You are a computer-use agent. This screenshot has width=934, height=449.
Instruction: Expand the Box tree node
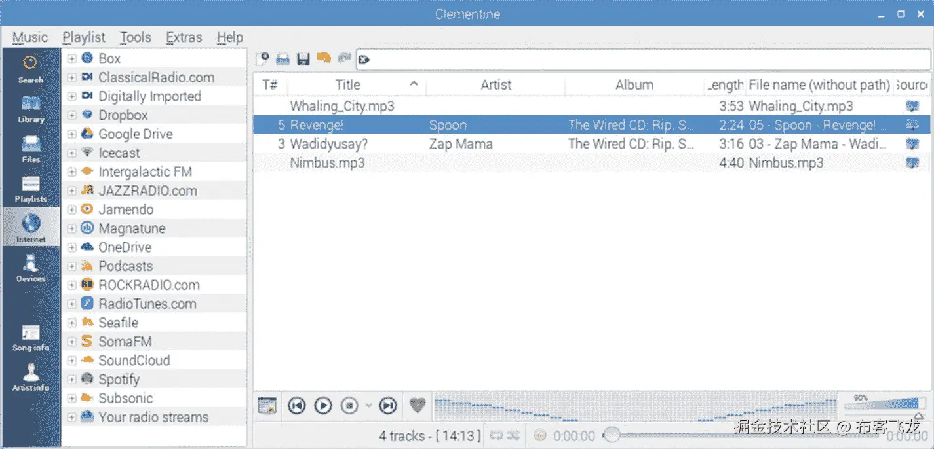[x=72, y=59]
